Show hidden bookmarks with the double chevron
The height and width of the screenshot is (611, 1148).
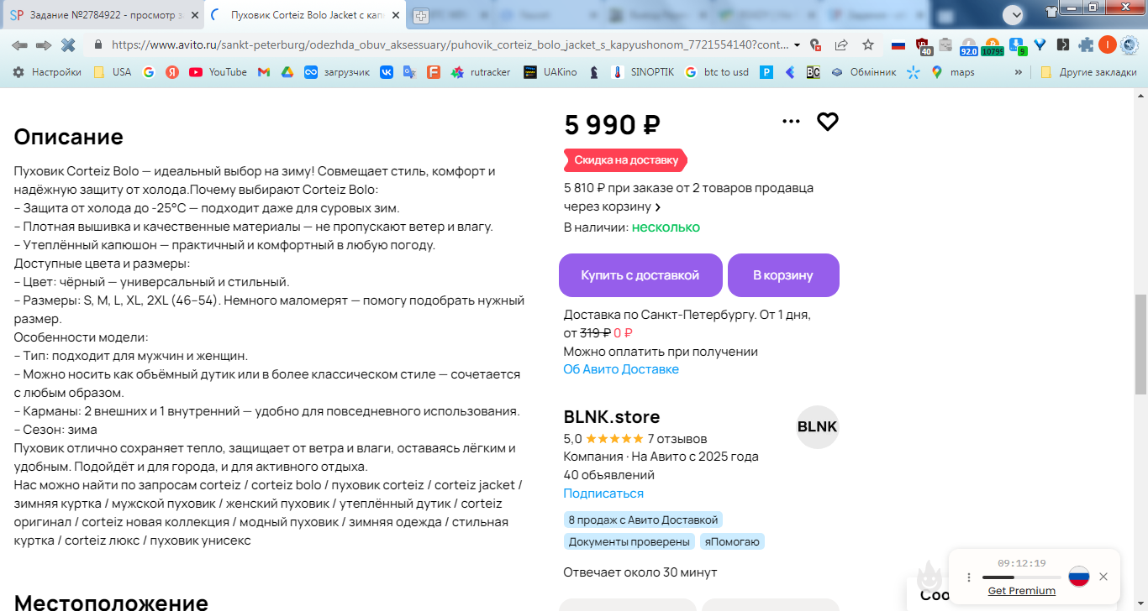[1019, 72]
